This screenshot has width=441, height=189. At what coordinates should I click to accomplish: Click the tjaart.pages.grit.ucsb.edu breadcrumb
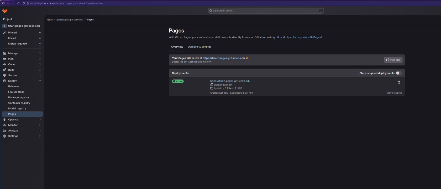coord(70,20)
